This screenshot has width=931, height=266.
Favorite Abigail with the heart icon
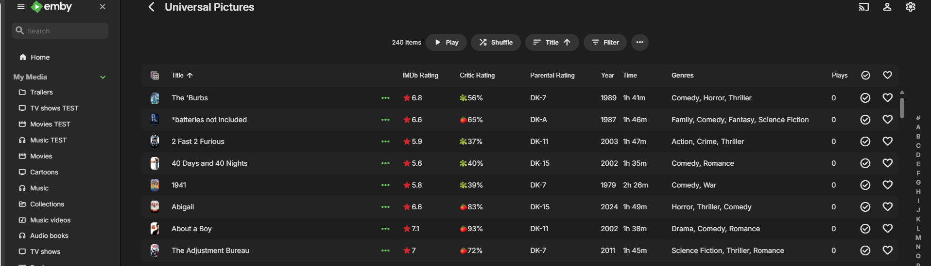pyautogui.click(x=887, y=207)
